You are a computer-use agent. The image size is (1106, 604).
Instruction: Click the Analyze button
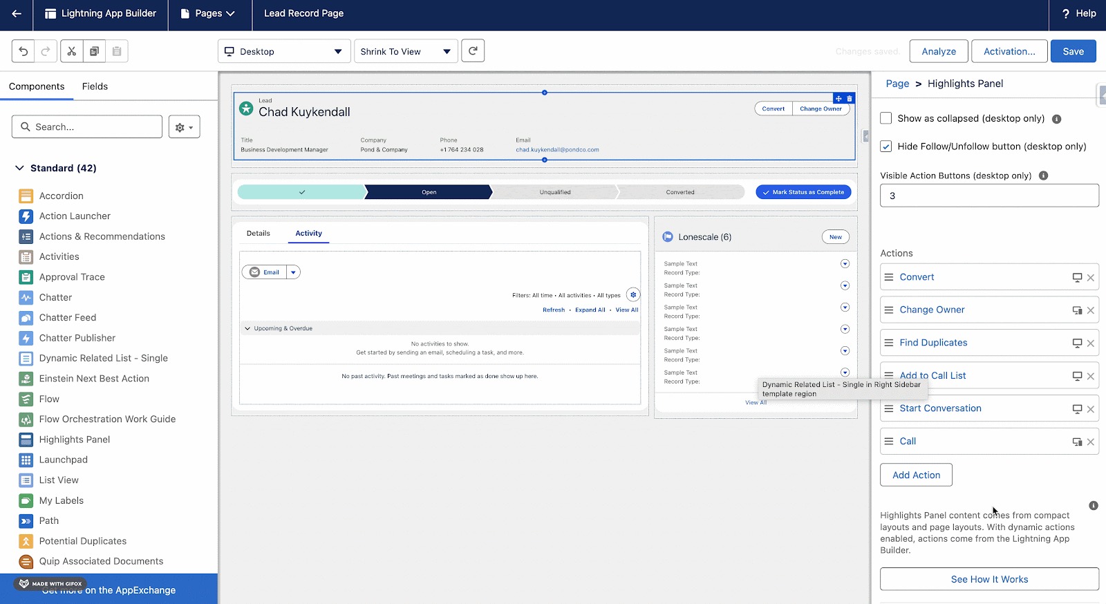click(939, 51)
